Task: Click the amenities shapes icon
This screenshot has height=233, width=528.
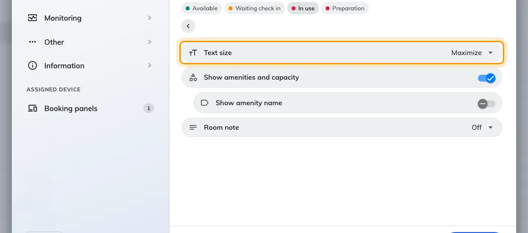Action: pos(193,77)
